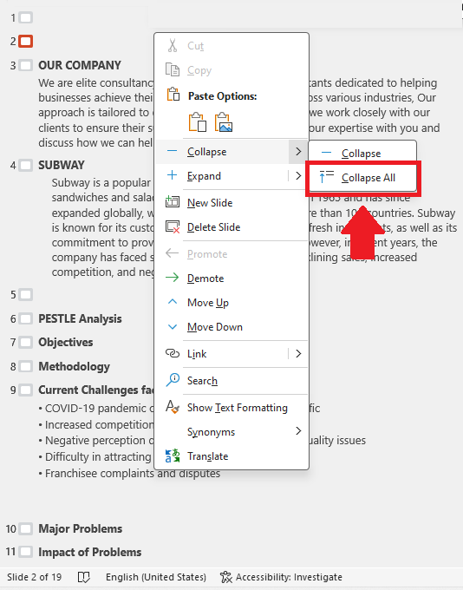Select Demote menu entry
The width and height of the screenshot is (463, 590).
[231, 278]
